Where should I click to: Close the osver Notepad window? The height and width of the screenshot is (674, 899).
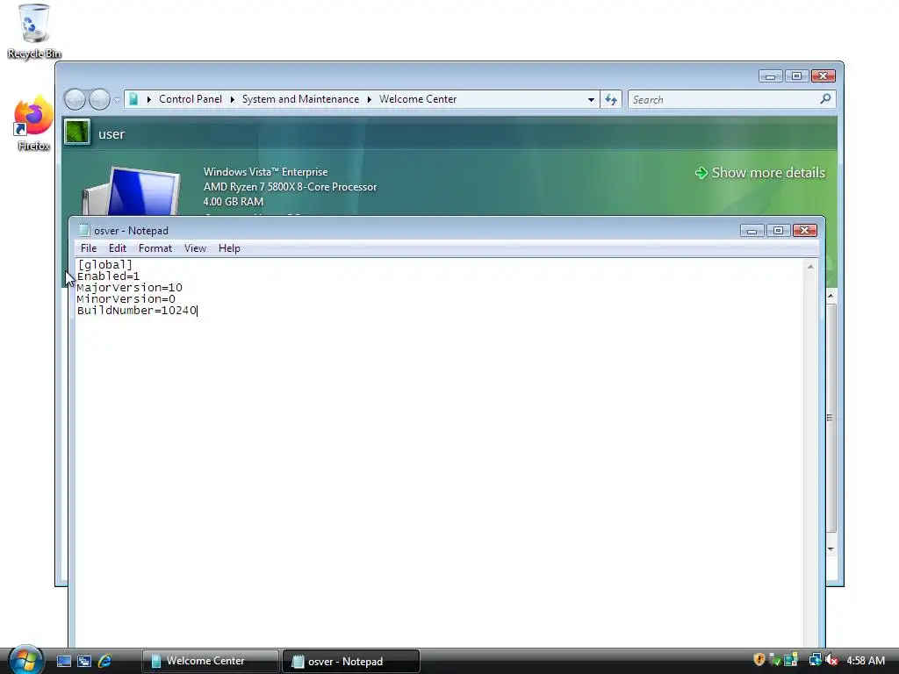point(804,231)
